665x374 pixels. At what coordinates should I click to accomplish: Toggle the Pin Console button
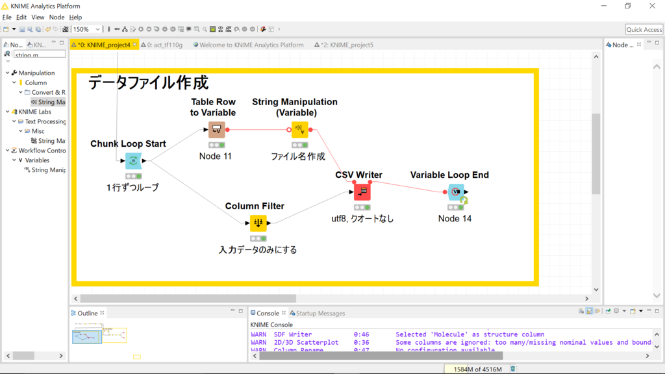click(608, 311)
